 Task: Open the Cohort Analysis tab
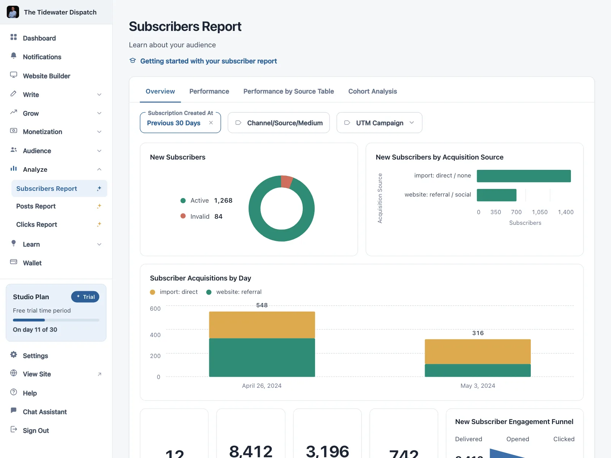(x=373, y=92)
